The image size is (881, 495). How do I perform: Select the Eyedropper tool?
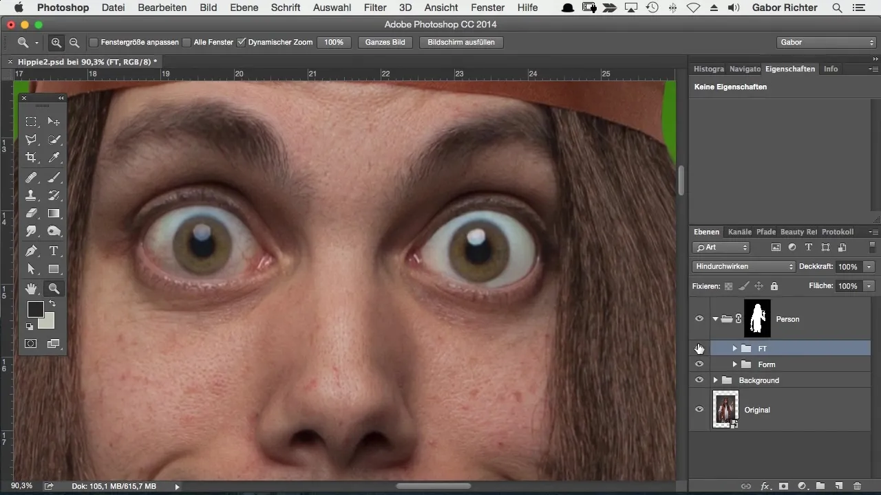coord(54,158)
